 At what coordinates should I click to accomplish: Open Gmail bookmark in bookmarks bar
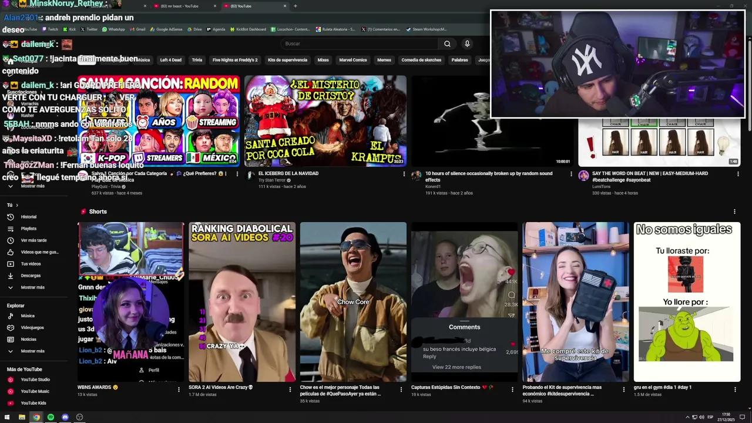[137, 29]
